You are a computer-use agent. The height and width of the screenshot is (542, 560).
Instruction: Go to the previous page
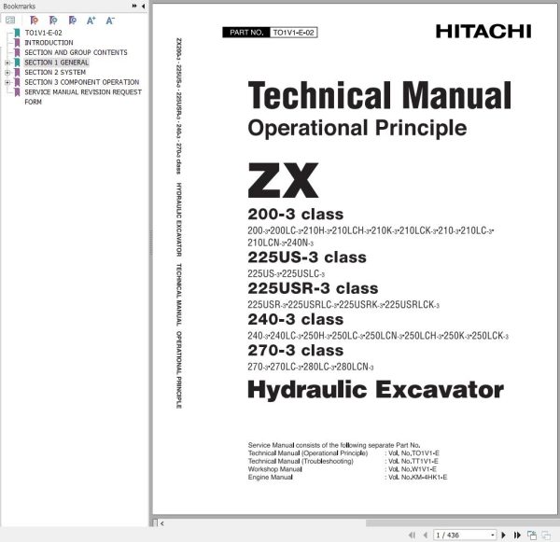coord(425,535)
